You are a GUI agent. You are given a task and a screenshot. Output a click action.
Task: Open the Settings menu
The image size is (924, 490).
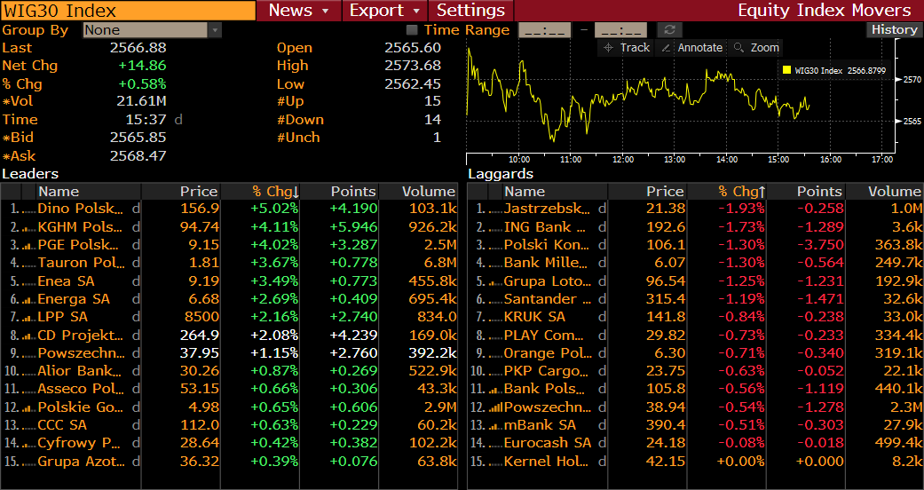click(470, 11)
